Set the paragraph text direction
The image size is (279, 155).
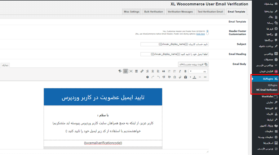pyautogui.click(x=120, y=71)
